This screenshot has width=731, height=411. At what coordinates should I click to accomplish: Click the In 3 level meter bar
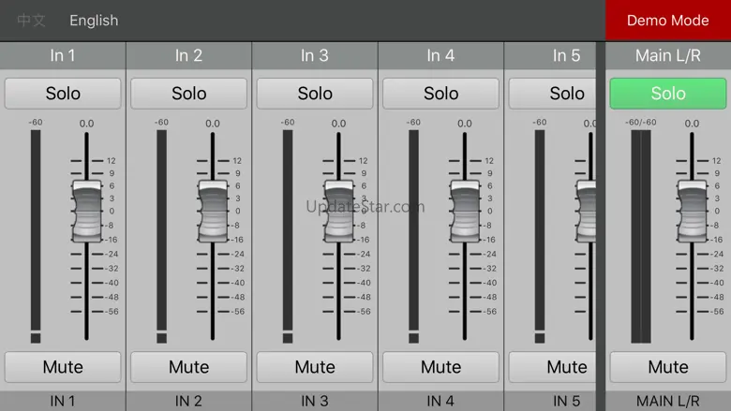[x=288, y=237]
